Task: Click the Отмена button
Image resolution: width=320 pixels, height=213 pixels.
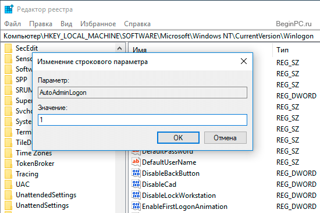Action: click(x=225, y=138)
